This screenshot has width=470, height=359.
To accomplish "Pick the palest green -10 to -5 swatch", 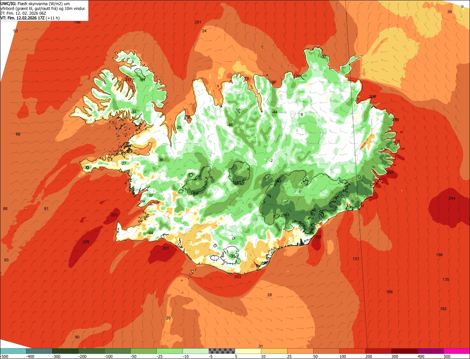I will click(x=196, y=351).
